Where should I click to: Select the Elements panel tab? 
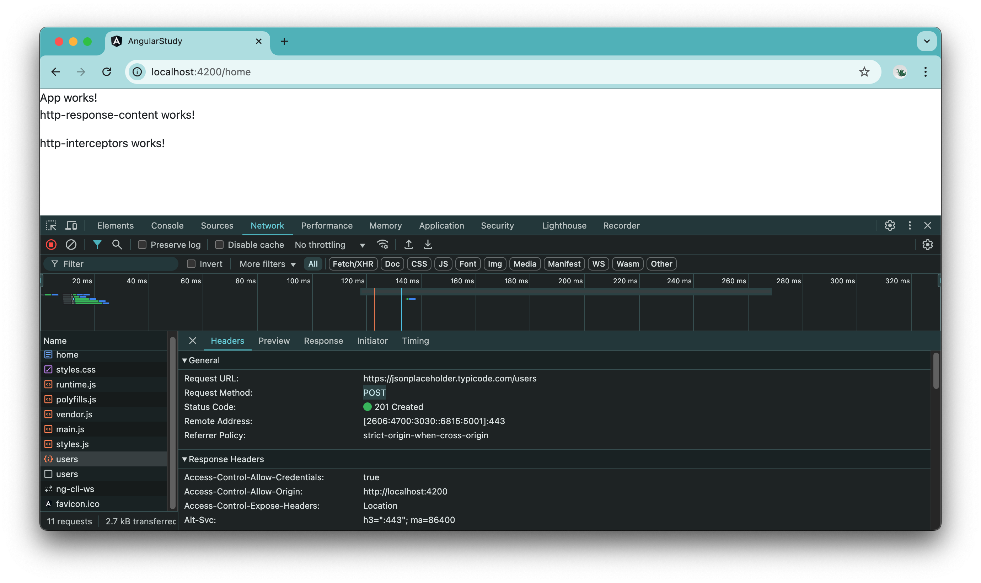coord(115,225)
